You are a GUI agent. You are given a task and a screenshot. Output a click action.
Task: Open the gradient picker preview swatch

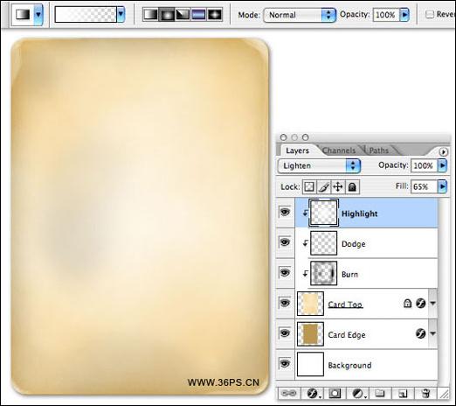pyautogui.click(x=86, y=15)
